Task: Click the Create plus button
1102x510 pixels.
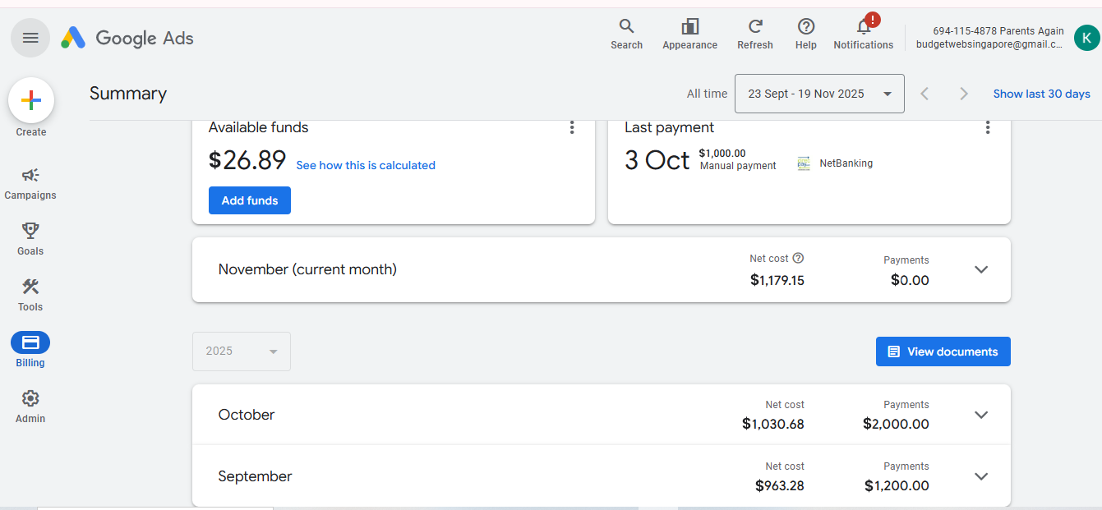Action: 31,101
